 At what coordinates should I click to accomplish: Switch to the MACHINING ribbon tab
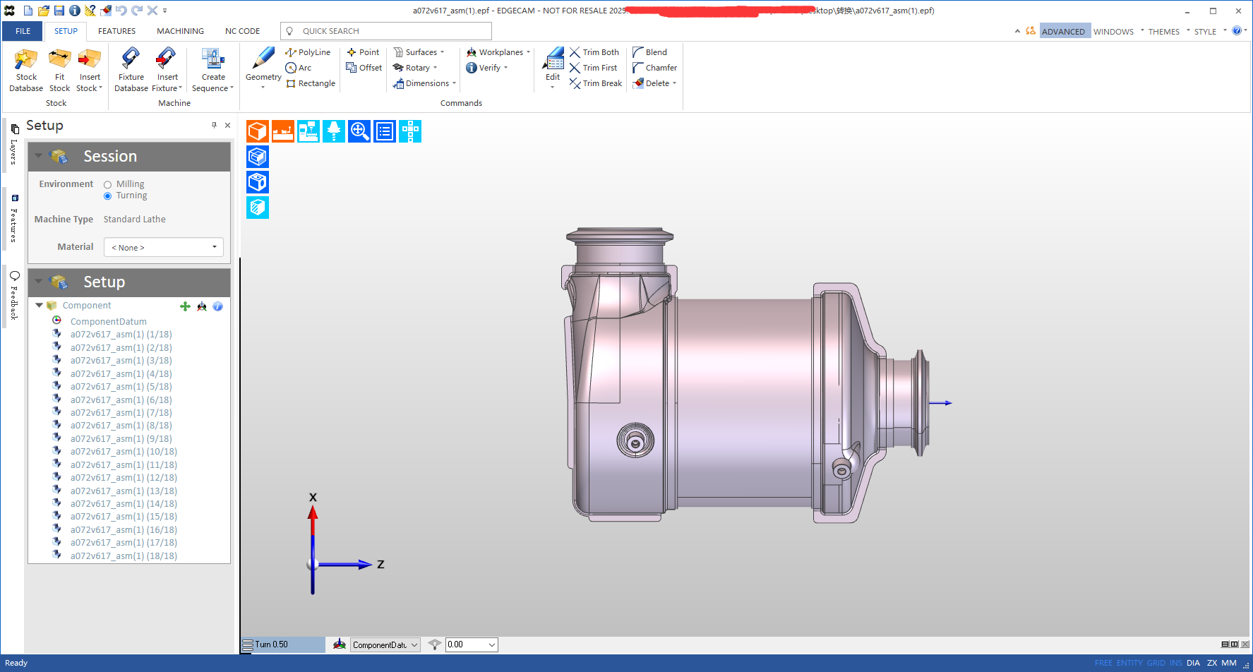[x=179, y=31]
